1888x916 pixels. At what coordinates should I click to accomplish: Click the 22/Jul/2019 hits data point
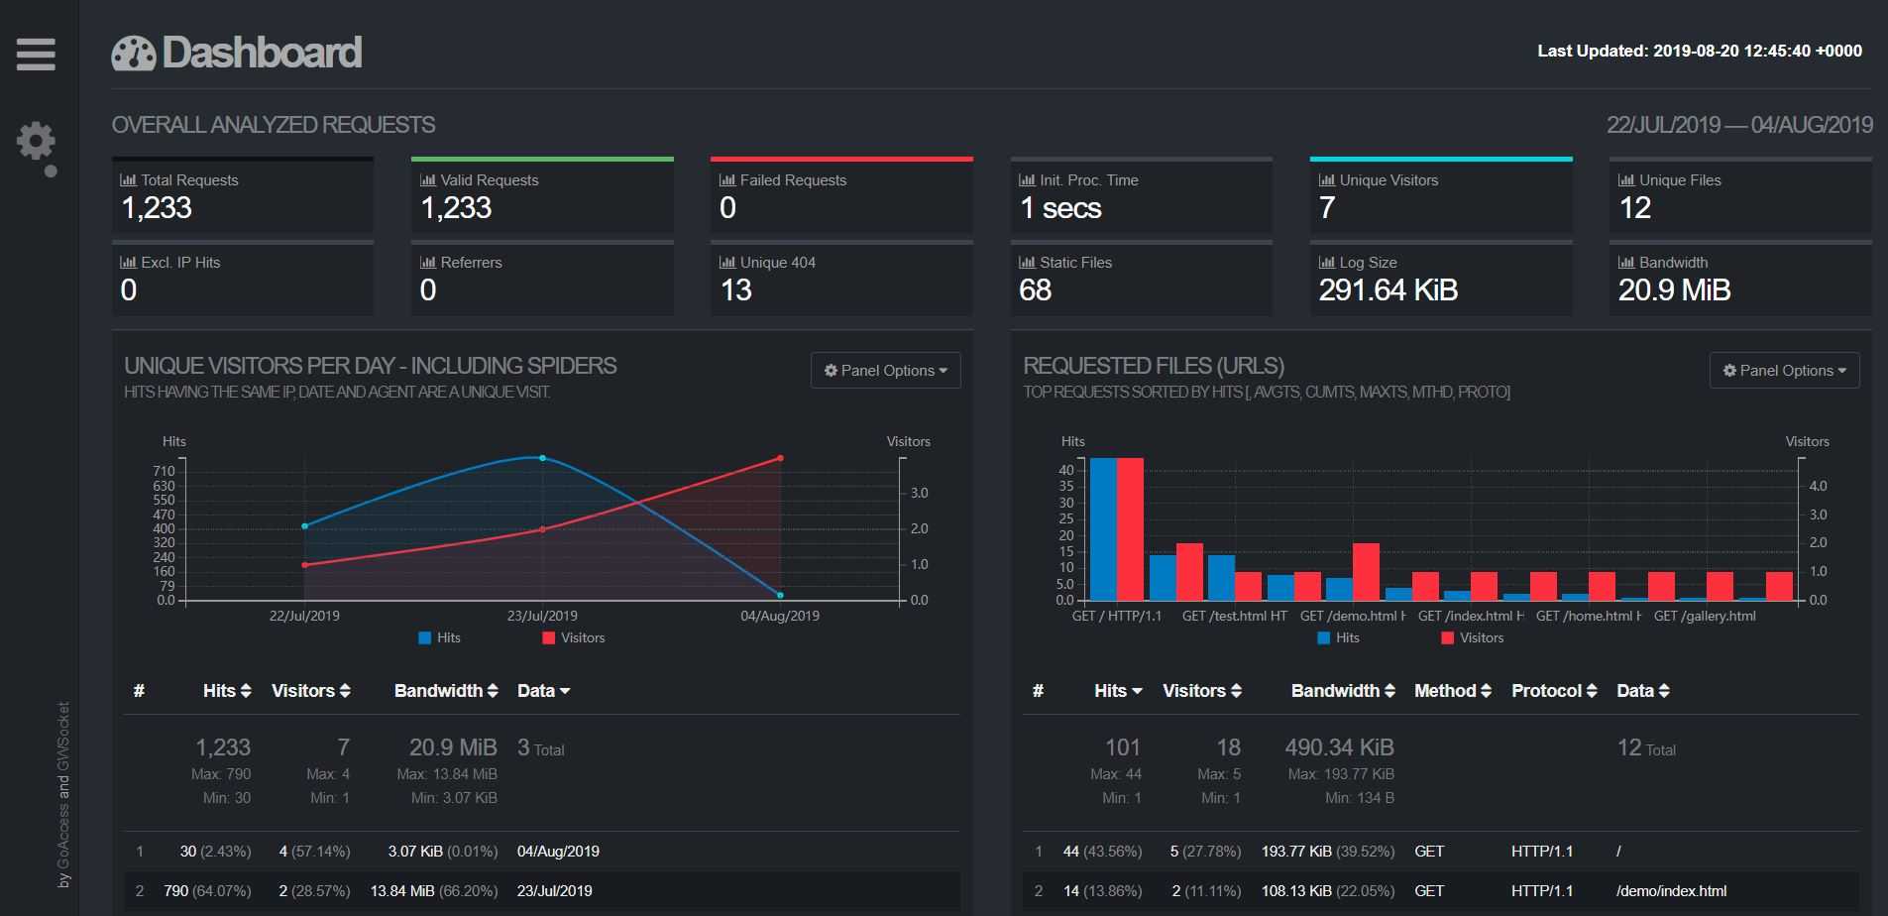[304, 526]
